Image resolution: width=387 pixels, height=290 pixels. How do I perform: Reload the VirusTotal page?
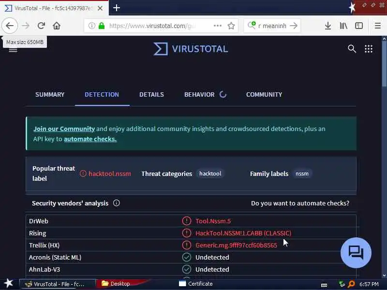(41, 26)
